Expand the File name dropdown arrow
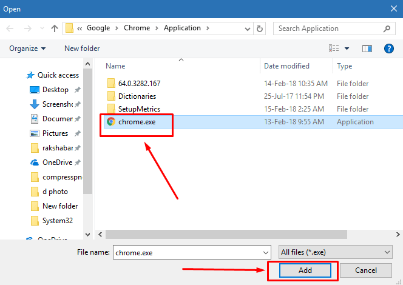The image size is (403, 285). [266, 253]
